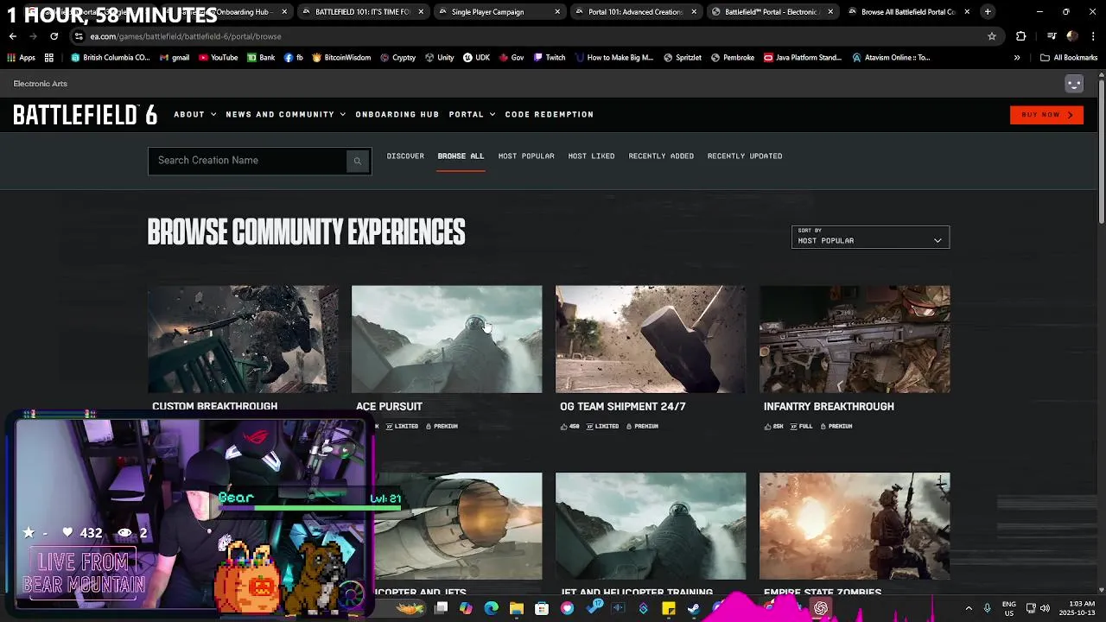Click the Electronic Arts header link

[x=41, y=84]
